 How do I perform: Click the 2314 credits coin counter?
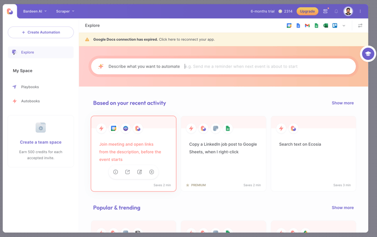coord(285,11)
